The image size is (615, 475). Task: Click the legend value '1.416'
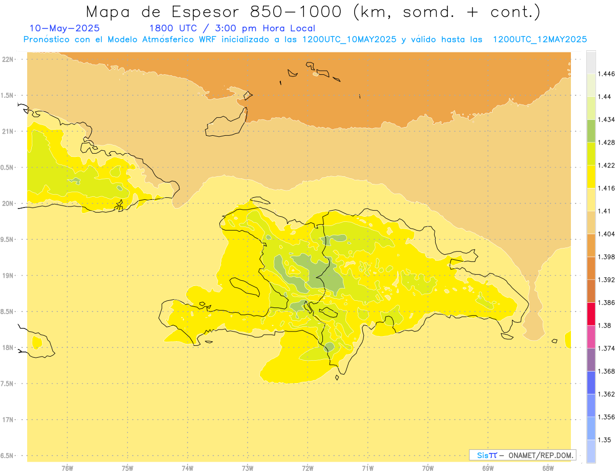pos(606,188)
